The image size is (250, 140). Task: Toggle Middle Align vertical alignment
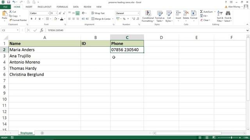click(73, 13)
